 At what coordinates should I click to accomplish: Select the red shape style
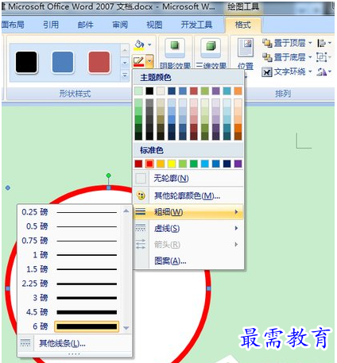click(99, 62)
